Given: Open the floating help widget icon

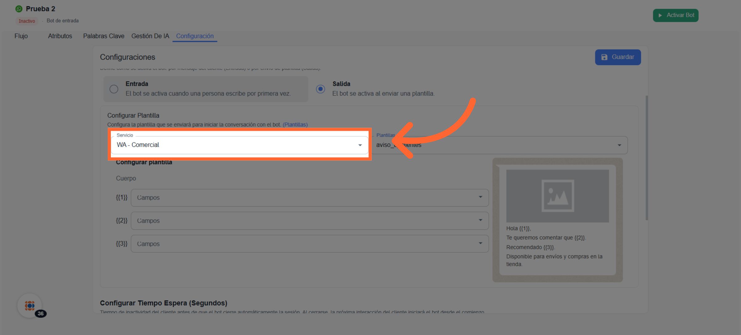Looking at the screenshot, I should [x=30, y=305].
